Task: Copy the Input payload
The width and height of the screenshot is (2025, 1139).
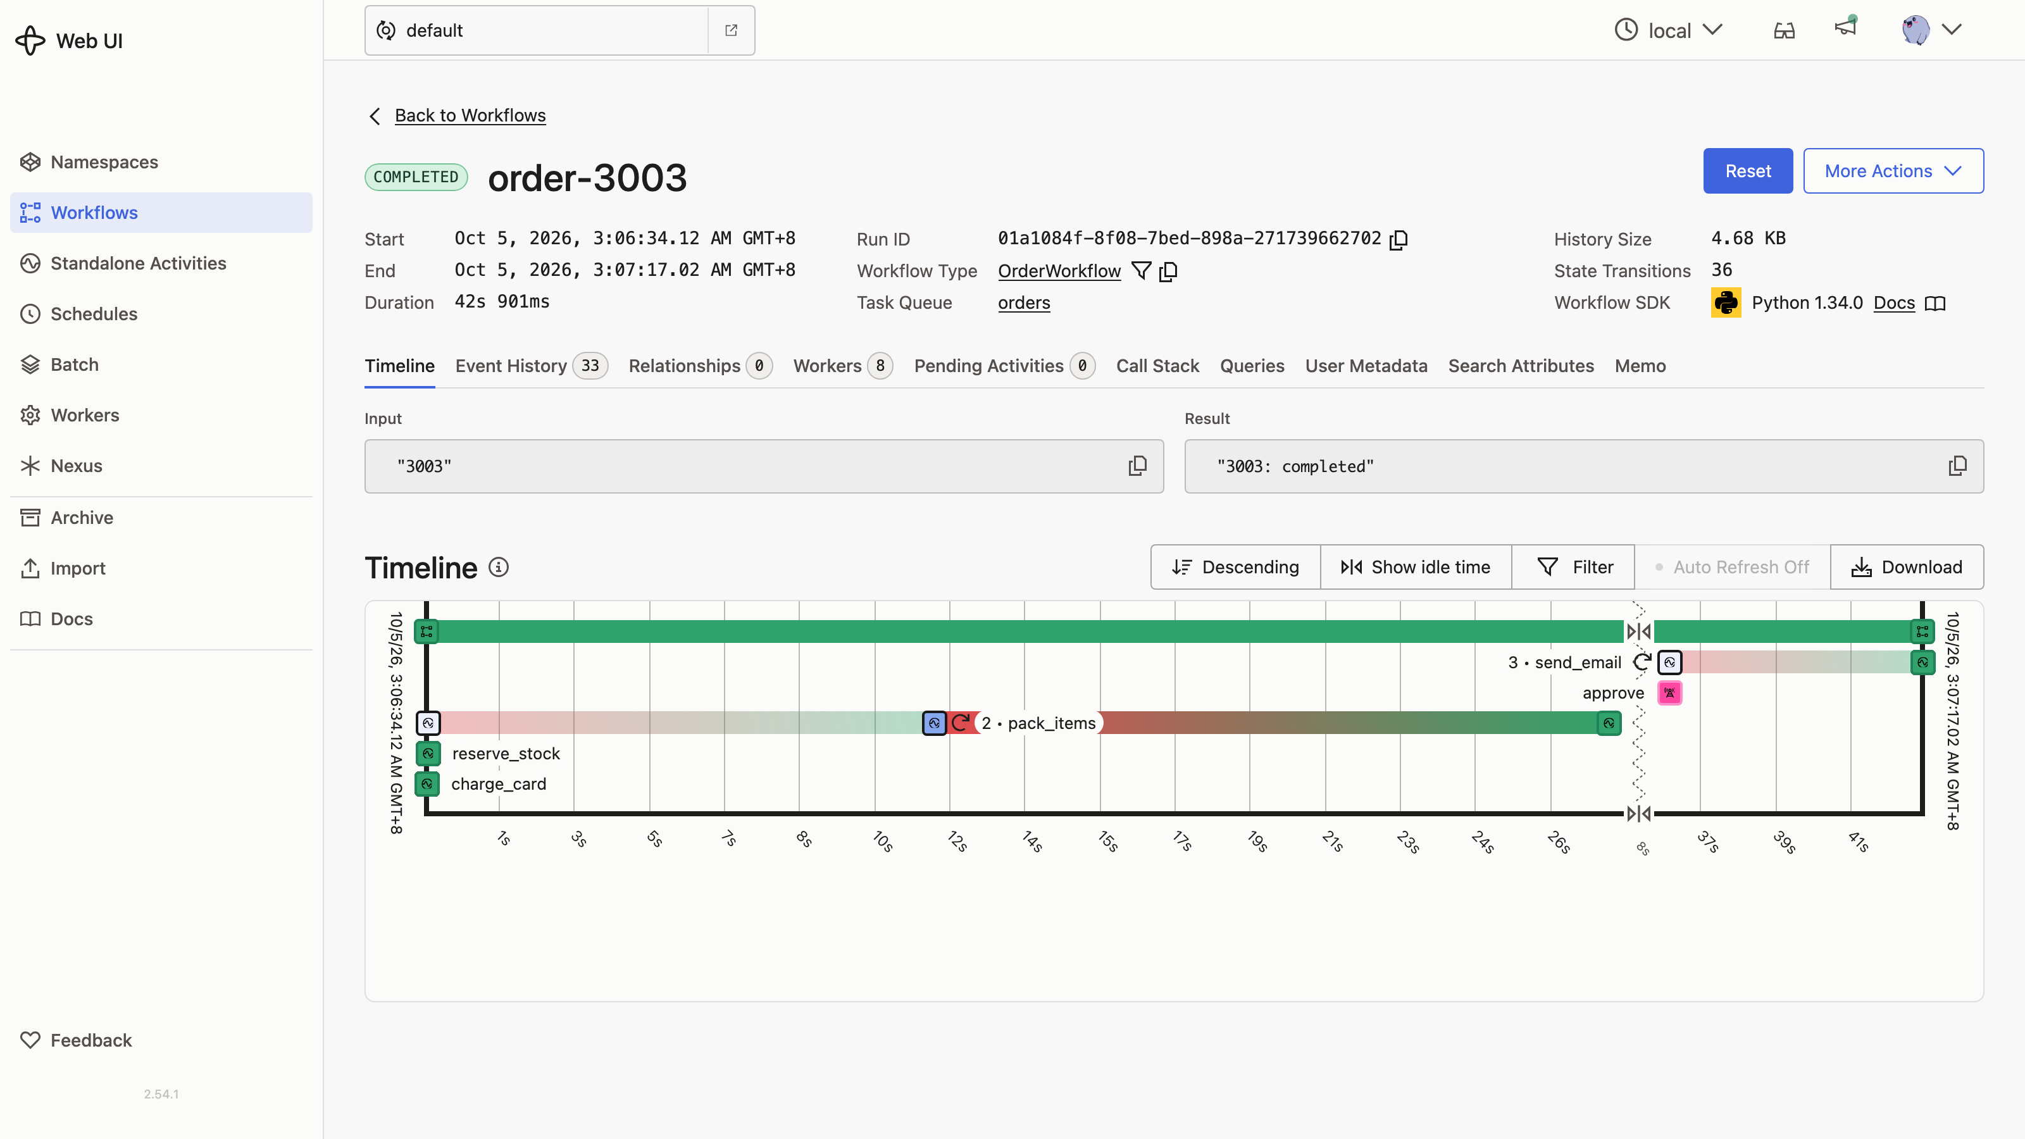Action: click(1138, 466)
